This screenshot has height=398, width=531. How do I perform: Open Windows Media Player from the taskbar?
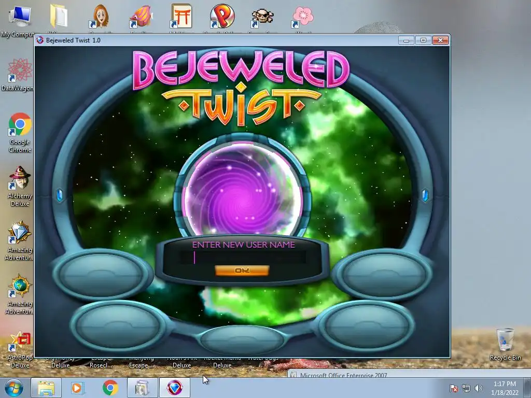pos(77,388)
